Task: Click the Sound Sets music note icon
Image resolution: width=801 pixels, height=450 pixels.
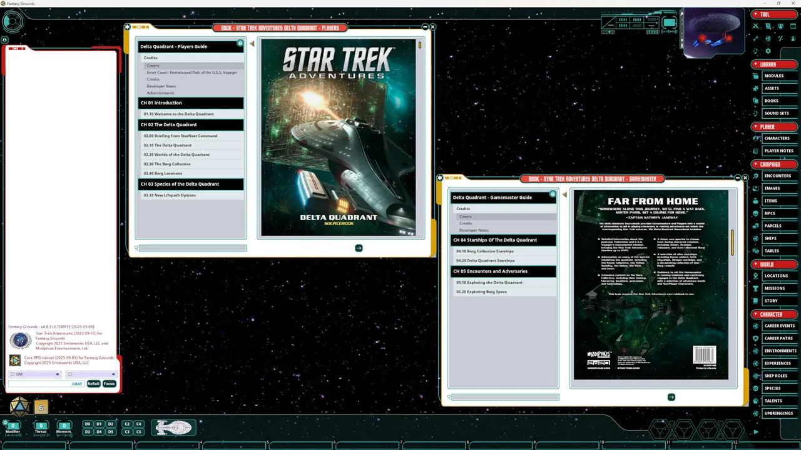Action: click(x=756, y=113)
